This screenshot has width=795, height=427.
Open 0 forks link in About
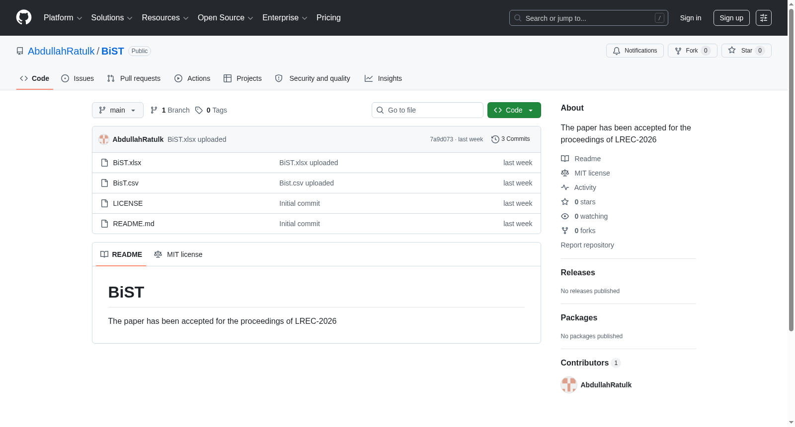pyautogui.click(x=578, y=231)
